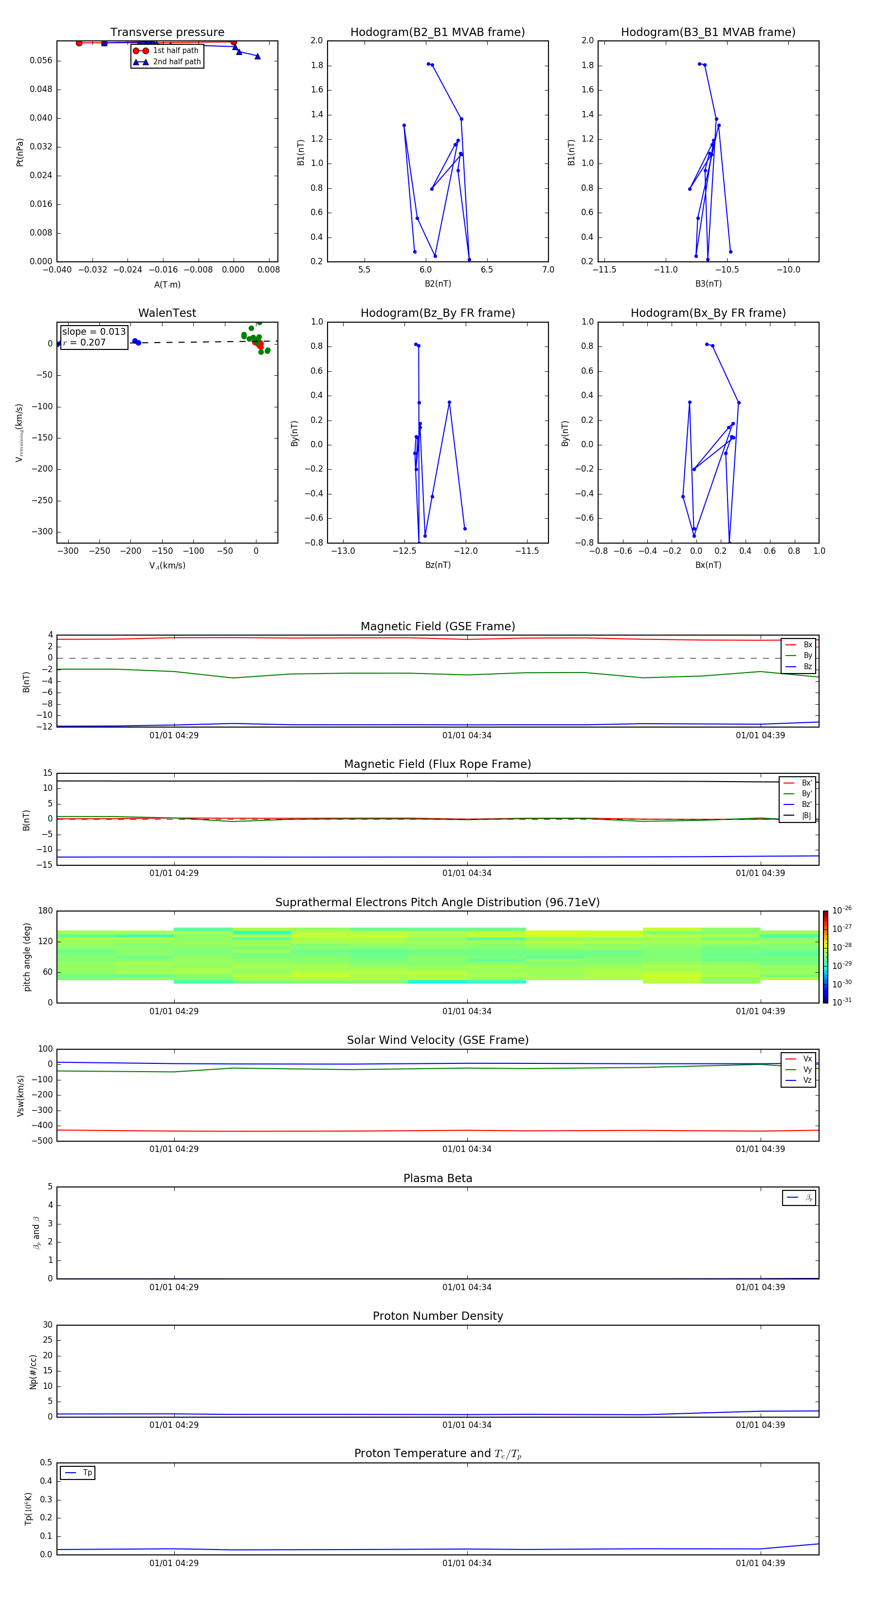Click the 'r = 0.207' annotation text
The width and height of the screenshot is (876, 1606).
(84, 342)
